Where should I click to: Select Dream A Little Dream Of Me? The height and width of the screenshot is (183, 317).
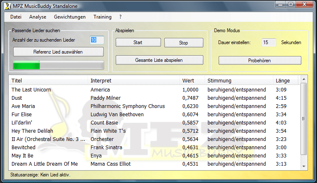coord(45,164)
